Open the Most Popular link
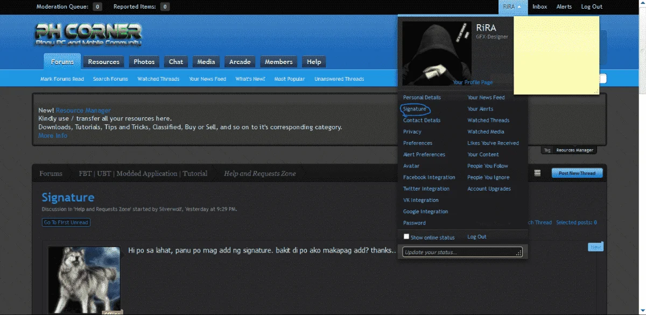Image resolution: width=646 pixels, height=315 pixels. 290,79
